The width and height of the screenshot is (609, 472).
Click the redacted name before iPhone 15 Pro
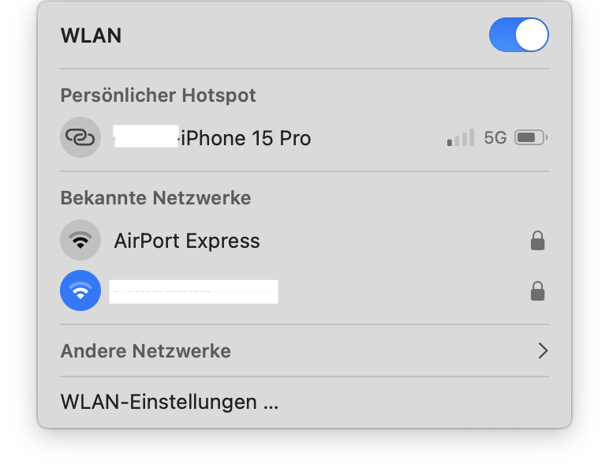pyautogui.click(x=147, y=137)
